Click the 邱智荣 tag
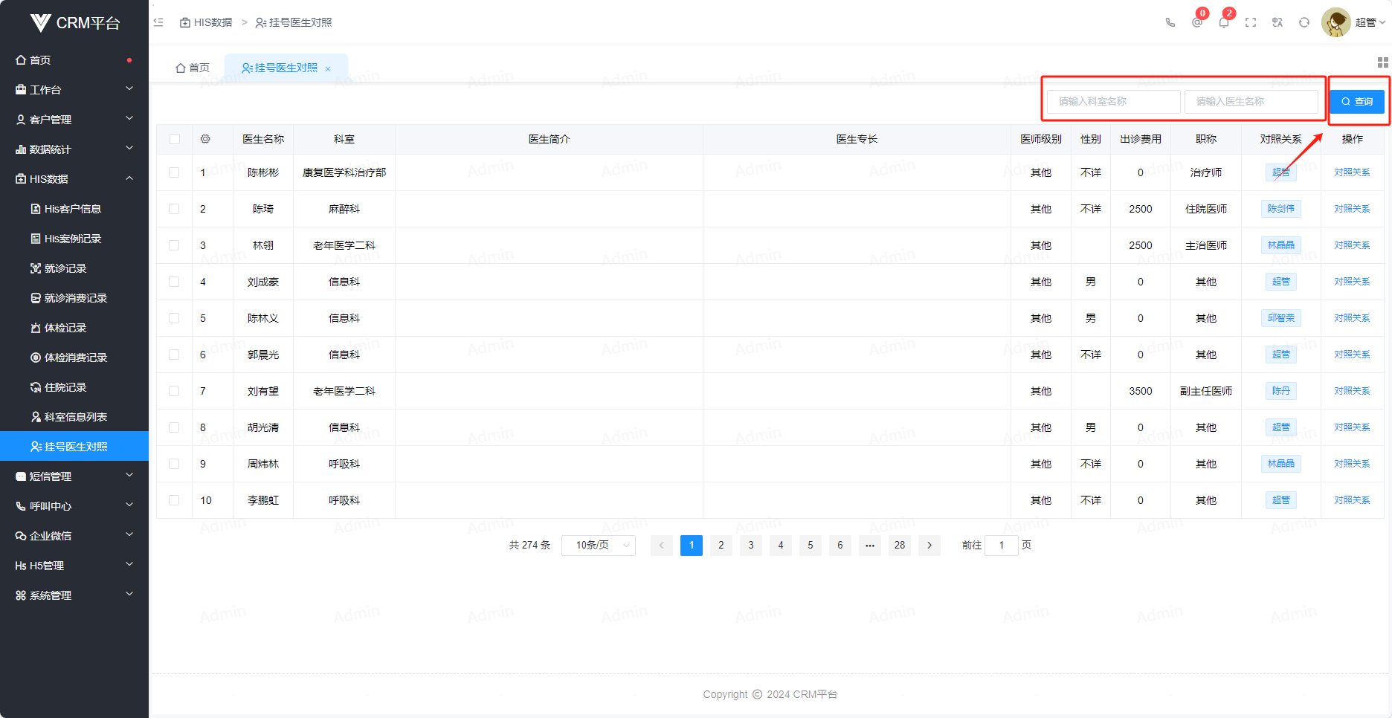This screenshot has height=718, width=1392. coord(1281,318)
